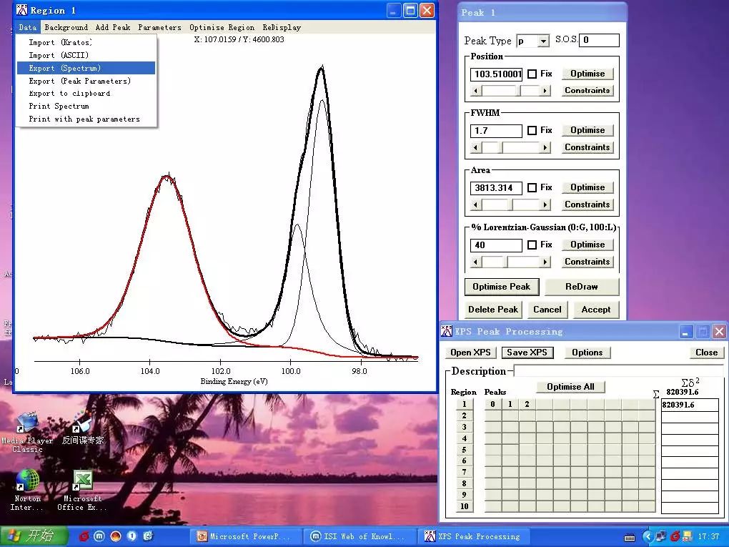Click the orange round quick launch icon
This screenshot has height=547, width=729.
115,536
